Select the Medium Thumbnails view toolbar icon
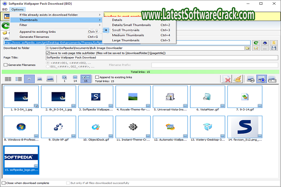The image size is (281, 187). pos(39,79)
